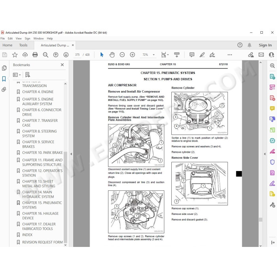The height and width of the screenshot is (277, 277).
Task: Open notifications bell
Action: 249,45
